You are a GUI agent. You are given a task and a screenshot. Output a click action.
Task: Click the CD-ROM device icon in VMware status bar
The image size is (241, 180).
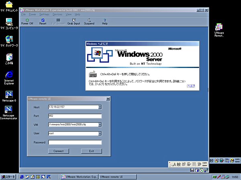coord(202,170)
